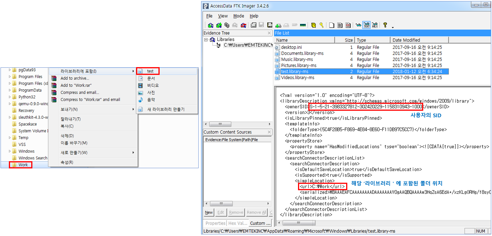Image resolution: width=492 pixels, height=236 pixels.
Task: Click Add to Custom Content Image icon
Action: tap(278, 26)
